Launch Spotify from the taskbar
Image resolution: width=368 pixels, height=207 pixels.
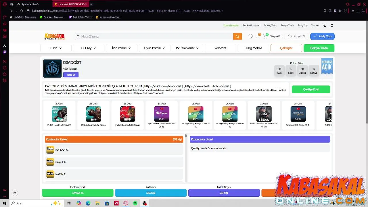[135, 203]
